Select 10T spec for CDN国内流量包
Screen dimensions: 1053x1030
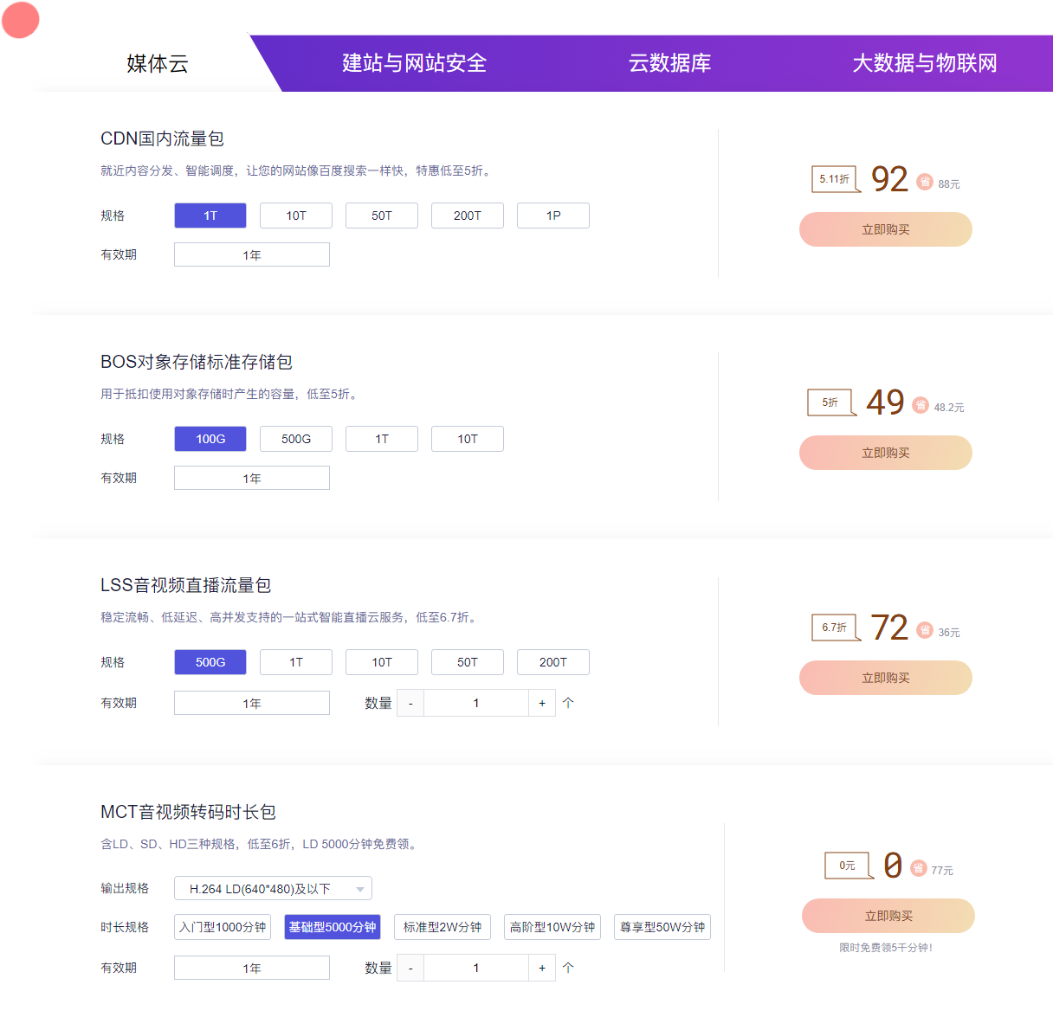point(296,216)
